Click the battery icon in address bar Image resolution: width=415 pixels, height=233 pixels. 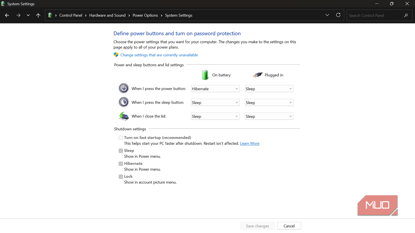point(50,15)
